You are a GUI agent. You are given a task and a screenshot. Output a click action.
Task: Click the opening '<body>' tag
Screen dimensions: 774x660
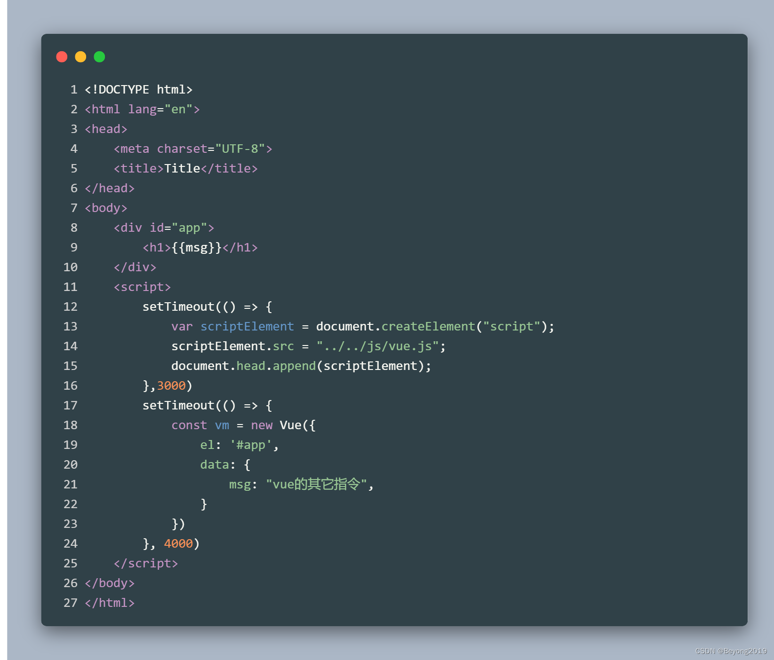tap(106, 208)
